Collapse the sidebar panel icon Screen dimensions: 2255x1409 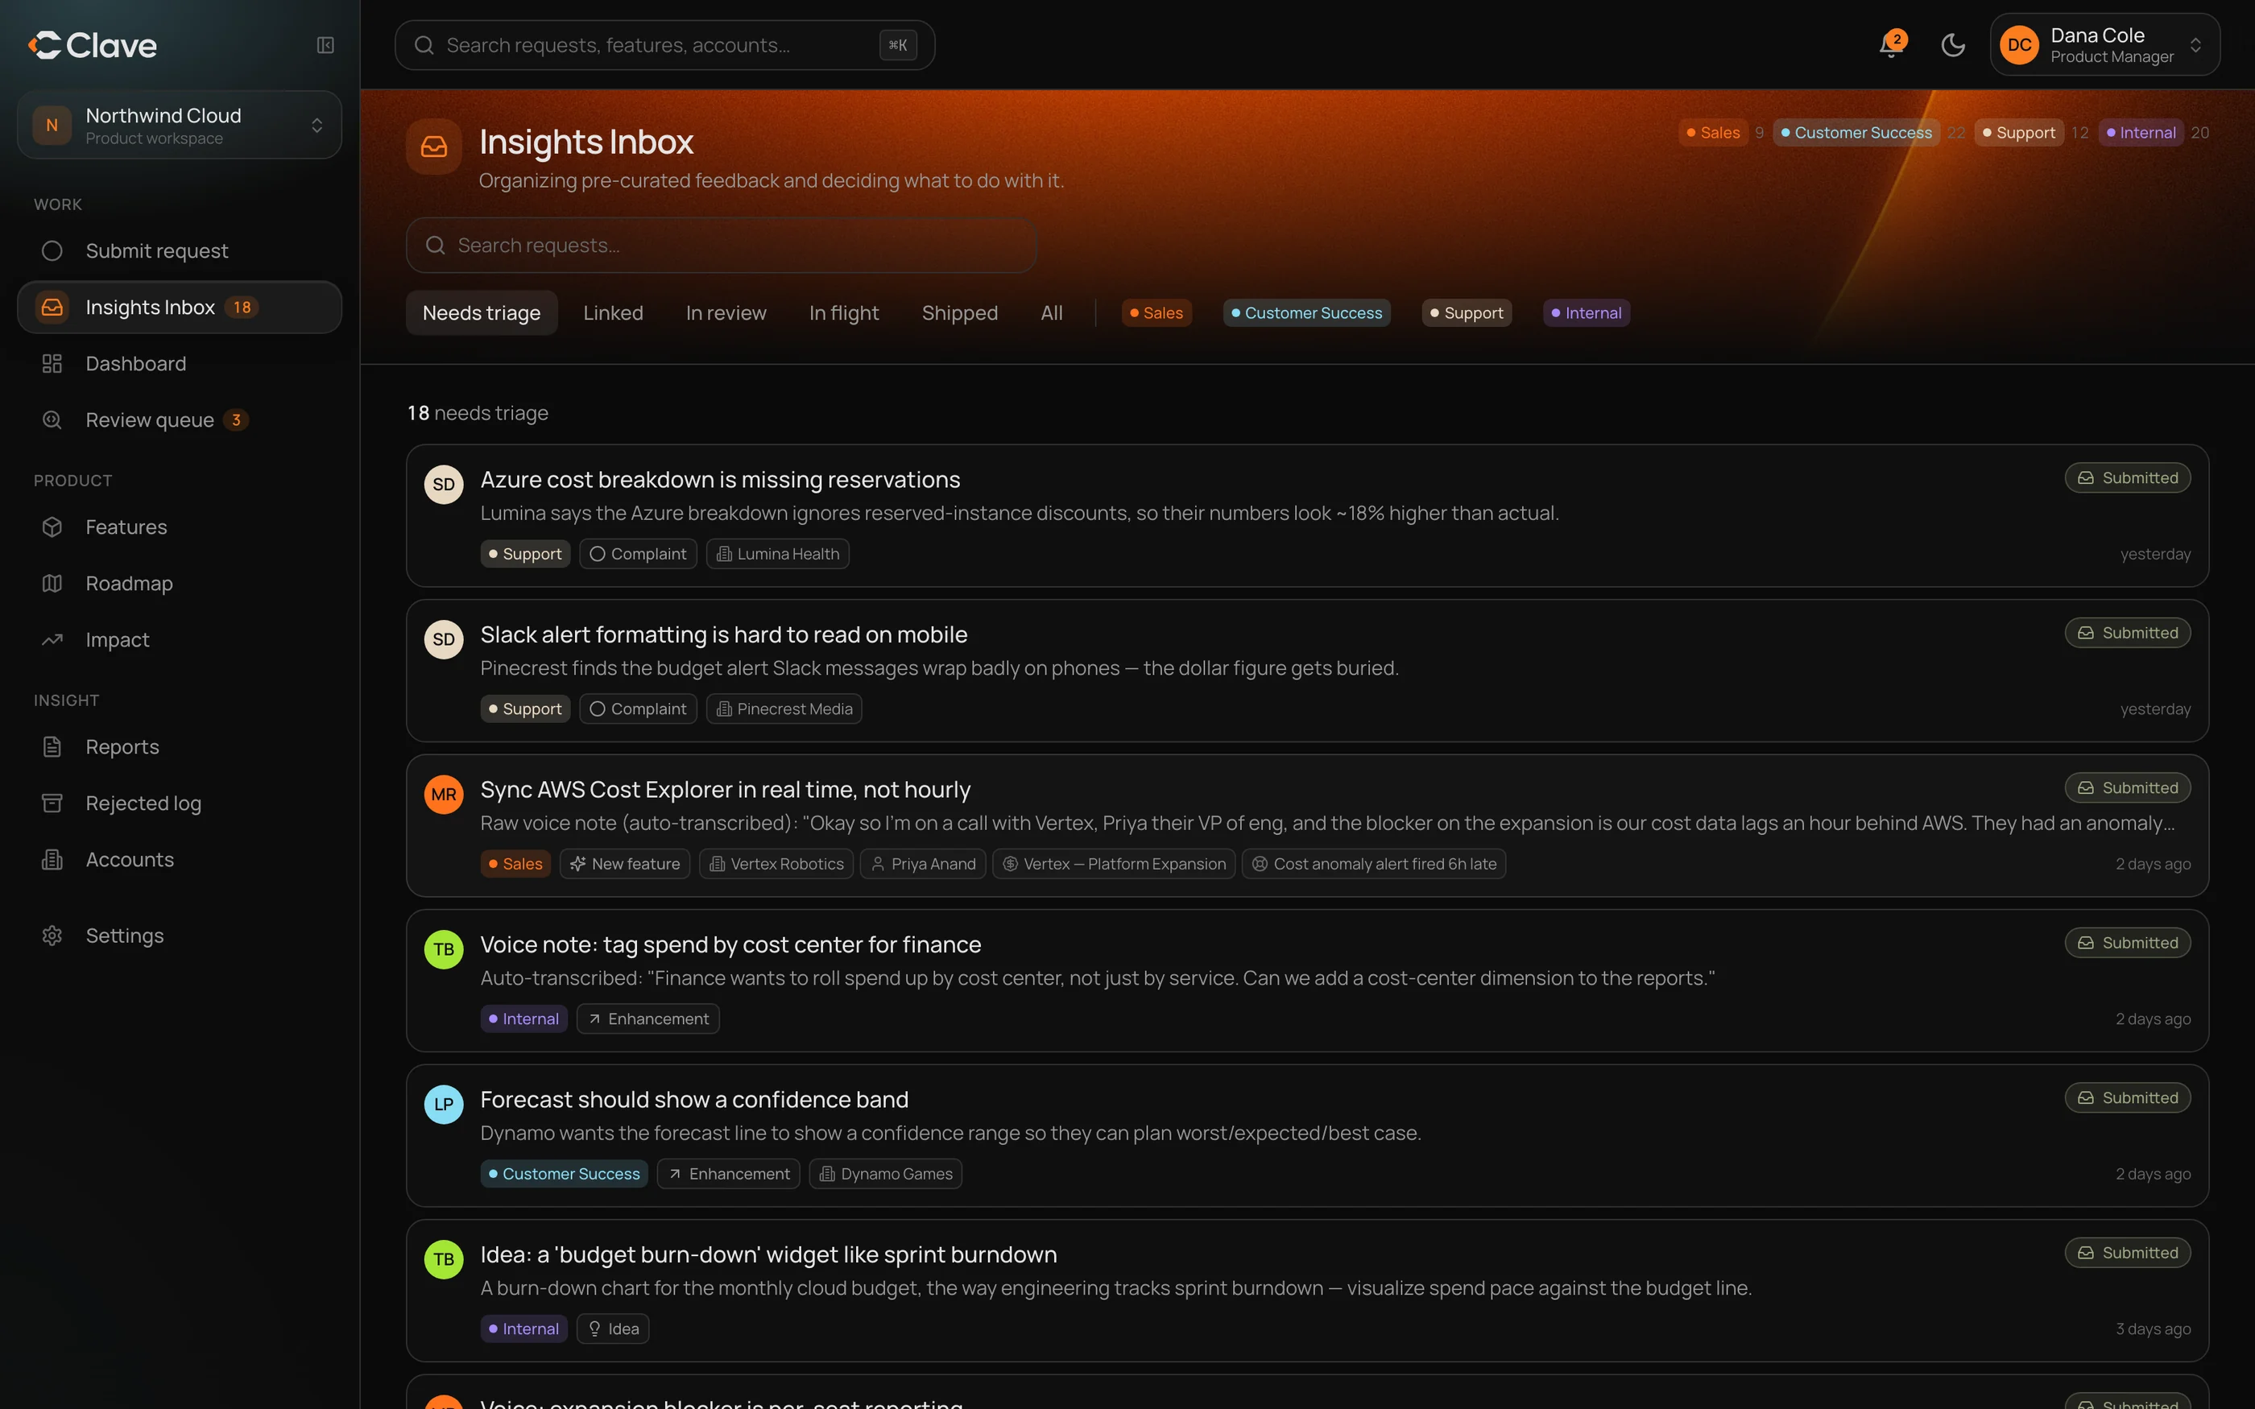tap(325, 45)
